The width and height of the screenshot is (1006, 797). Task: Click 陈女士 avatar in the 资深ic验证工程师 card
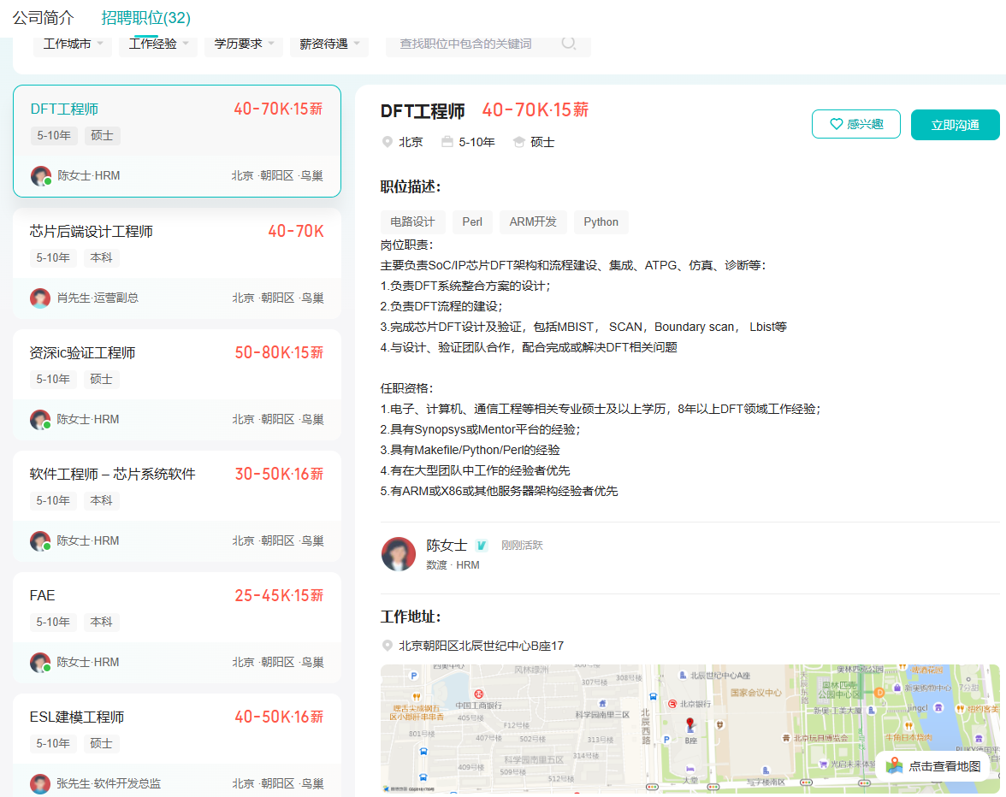coord(40,419)
